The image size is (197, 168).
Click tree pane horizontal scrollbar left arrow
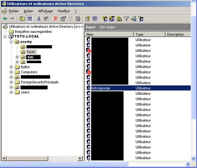point(4,158)
